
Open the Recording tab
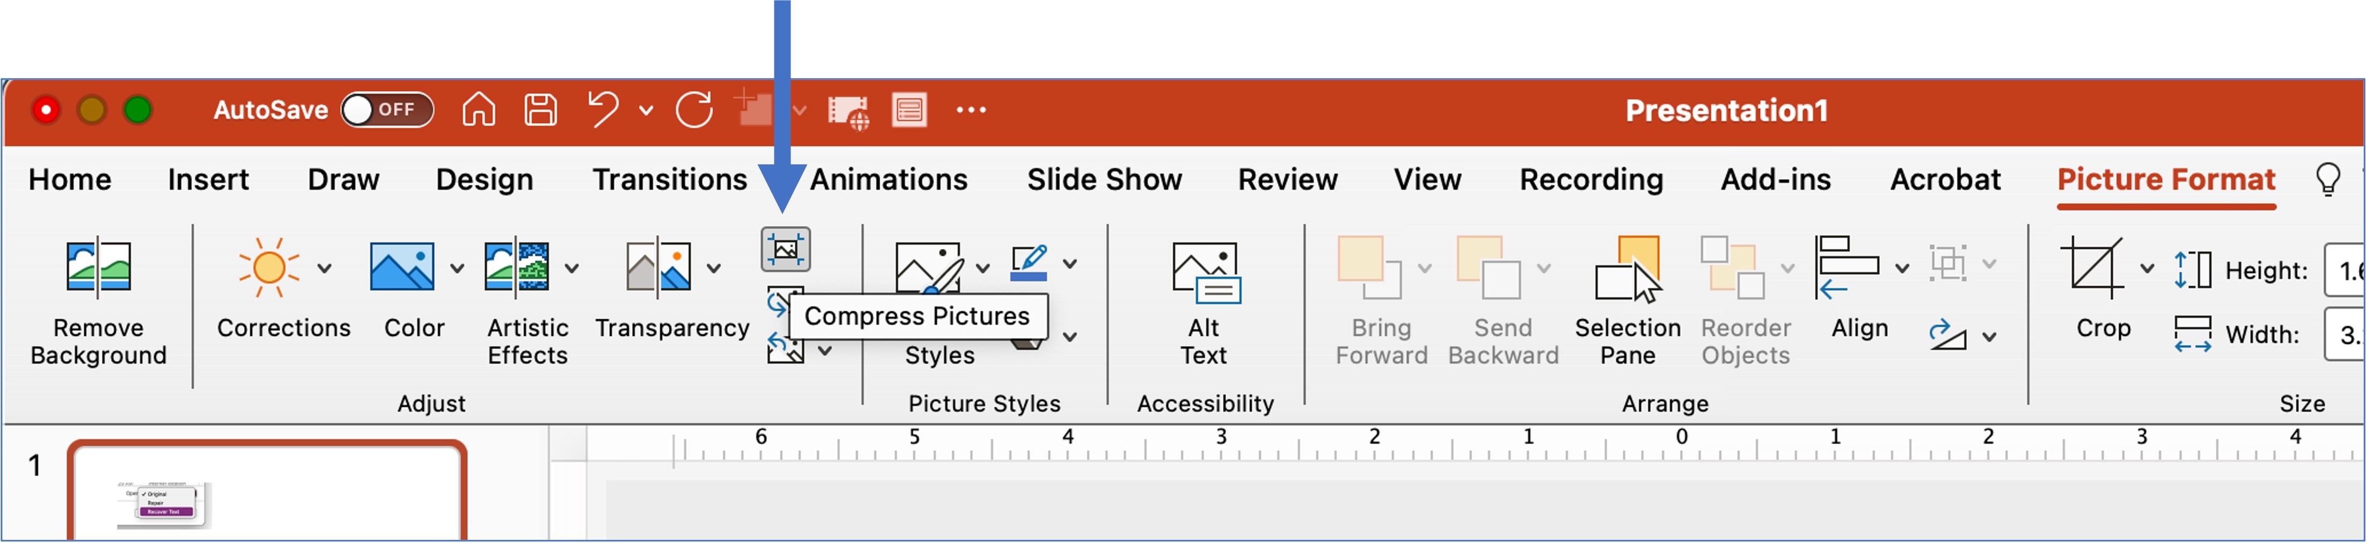click(1591, 180)
